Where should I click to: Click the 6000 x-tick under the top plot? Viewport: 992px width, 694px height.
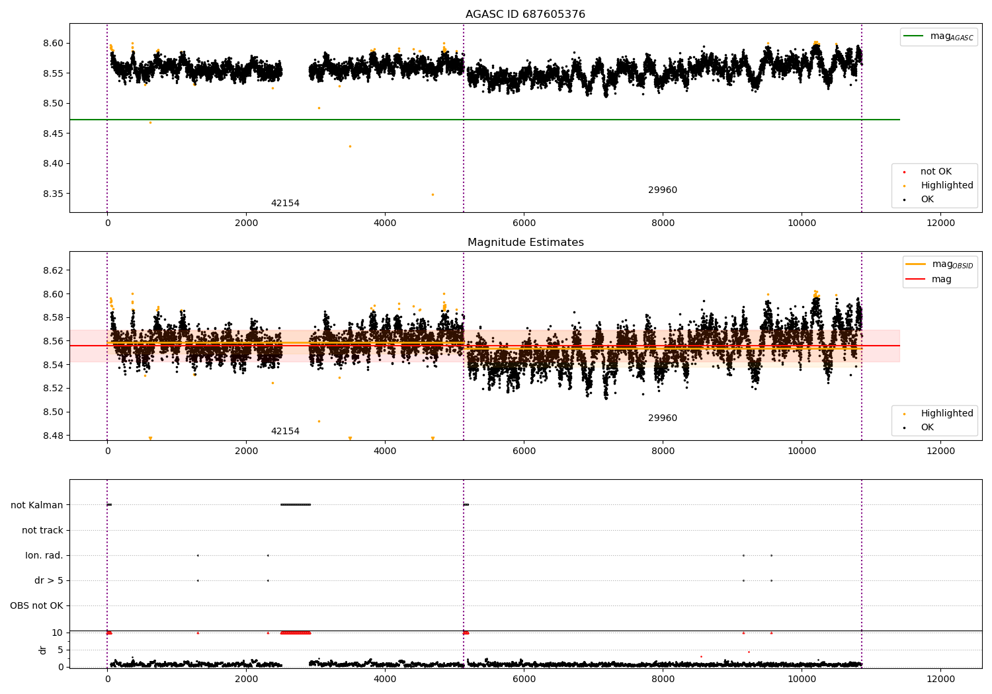tap(524, 223)
